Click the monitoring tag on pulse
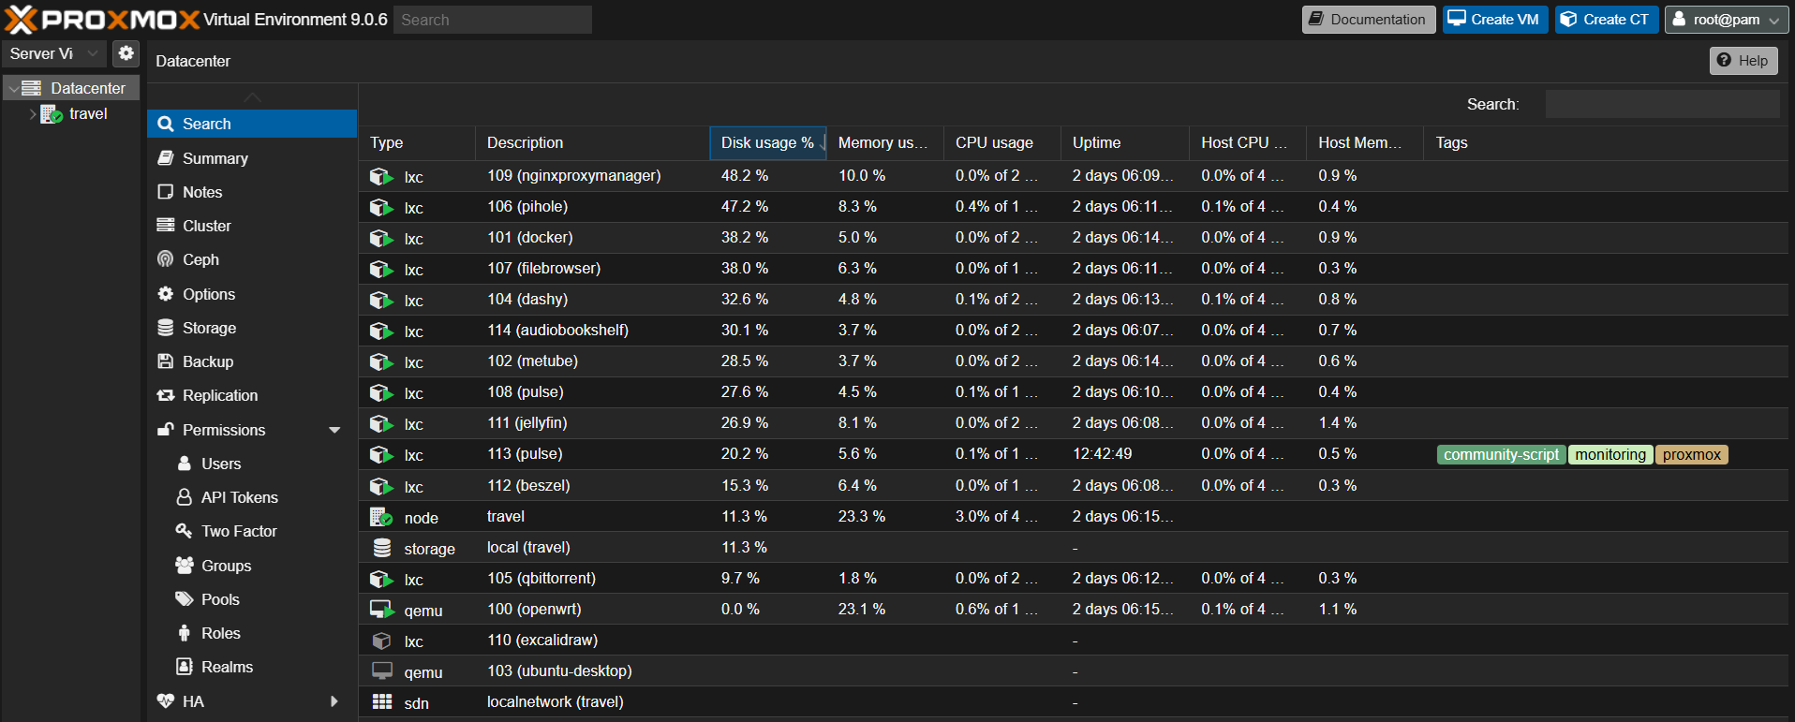The height and width of the screenshot is (722, 1795). [1610, 455]
